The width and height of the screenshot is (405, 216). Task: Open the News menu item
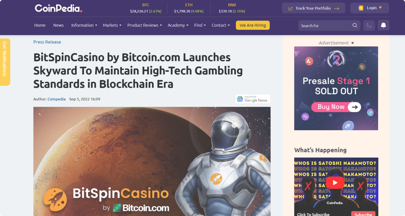58,25
